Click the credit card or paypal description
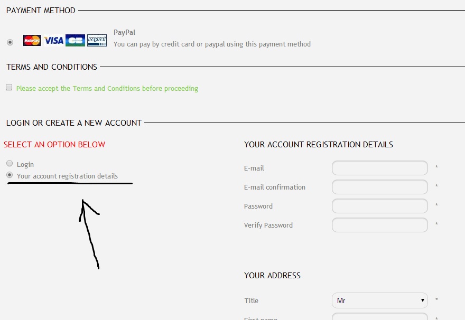The image size is (465, 320). [x=212, y=44]
